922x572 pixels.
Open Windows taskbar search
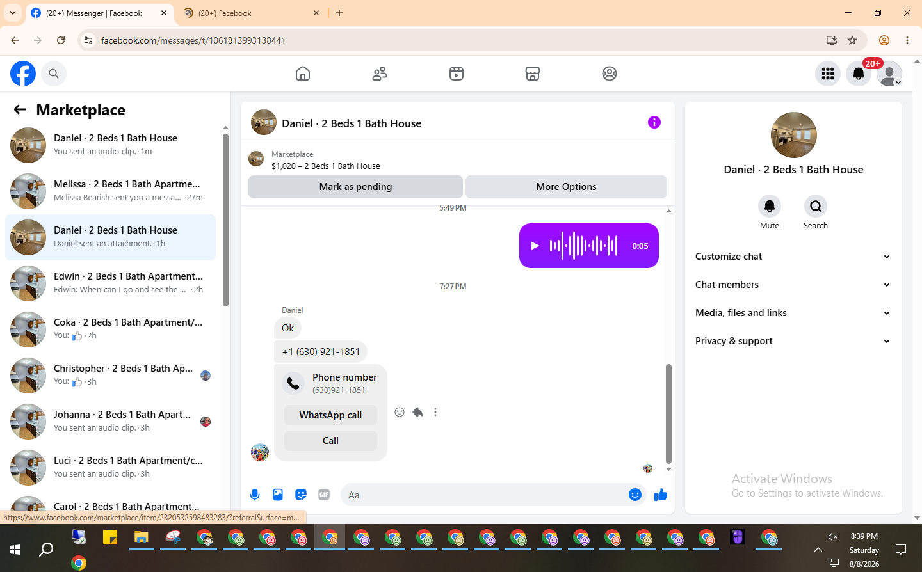coord(46,550)
